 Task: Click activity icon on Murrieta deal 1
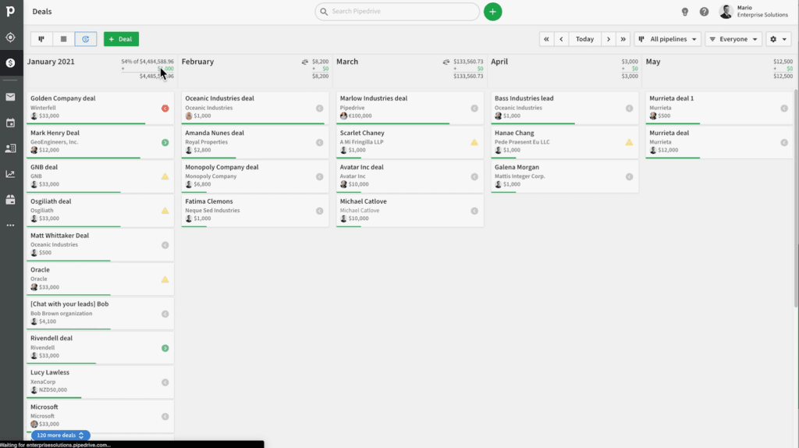coord(784,108)
